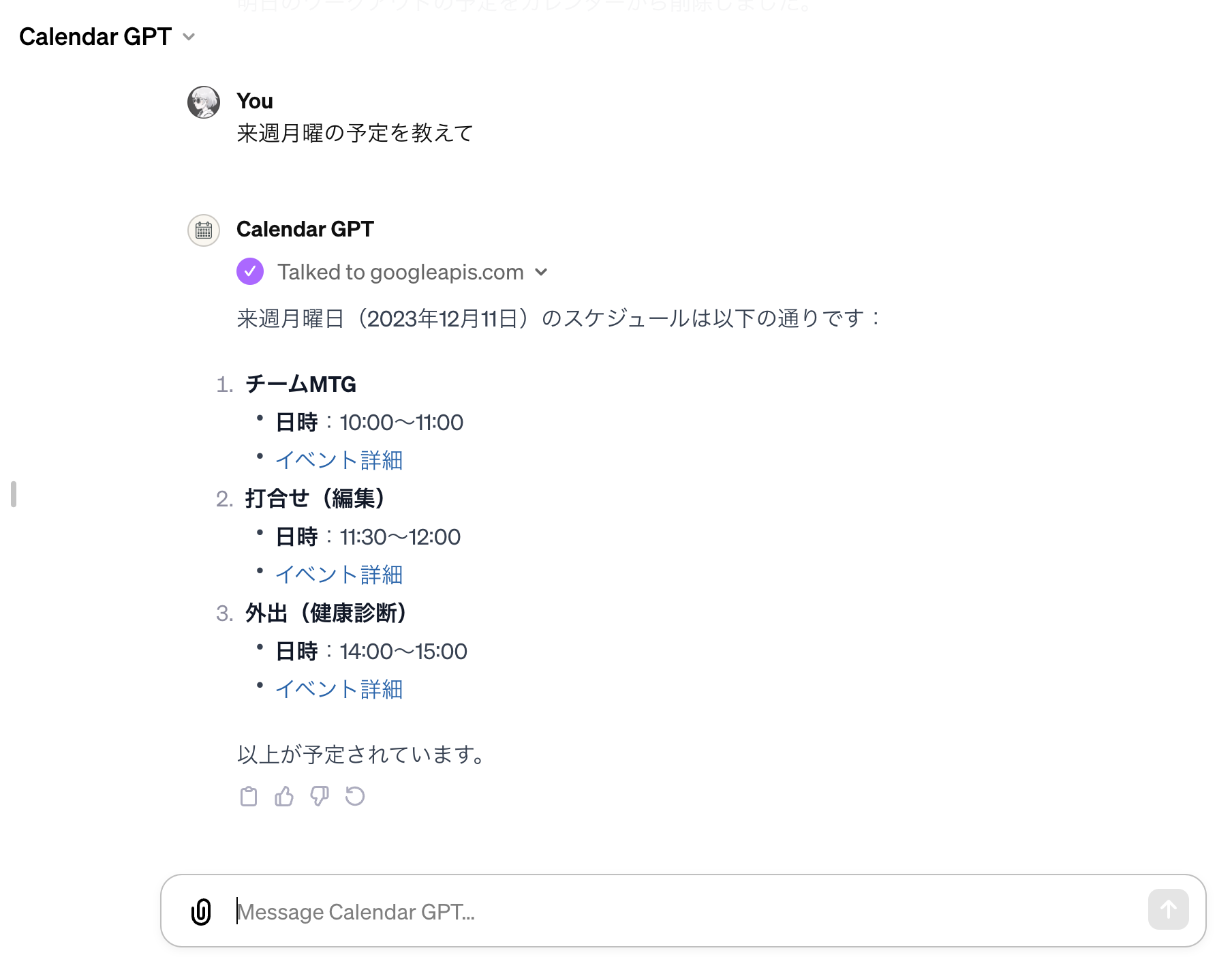This screenshot has width=1217, height=957.
Task: Open event details link for 外出(健康診断)
Action: pyautogui.click(x=339, y=689)
